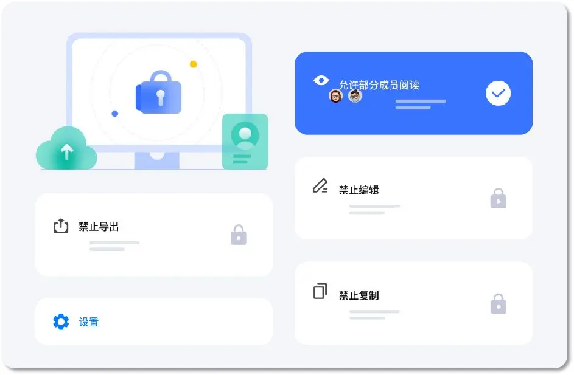Select the 禁止编辑 text label
Viewport: 574px width, 375px height.
(x=359, y=190)
